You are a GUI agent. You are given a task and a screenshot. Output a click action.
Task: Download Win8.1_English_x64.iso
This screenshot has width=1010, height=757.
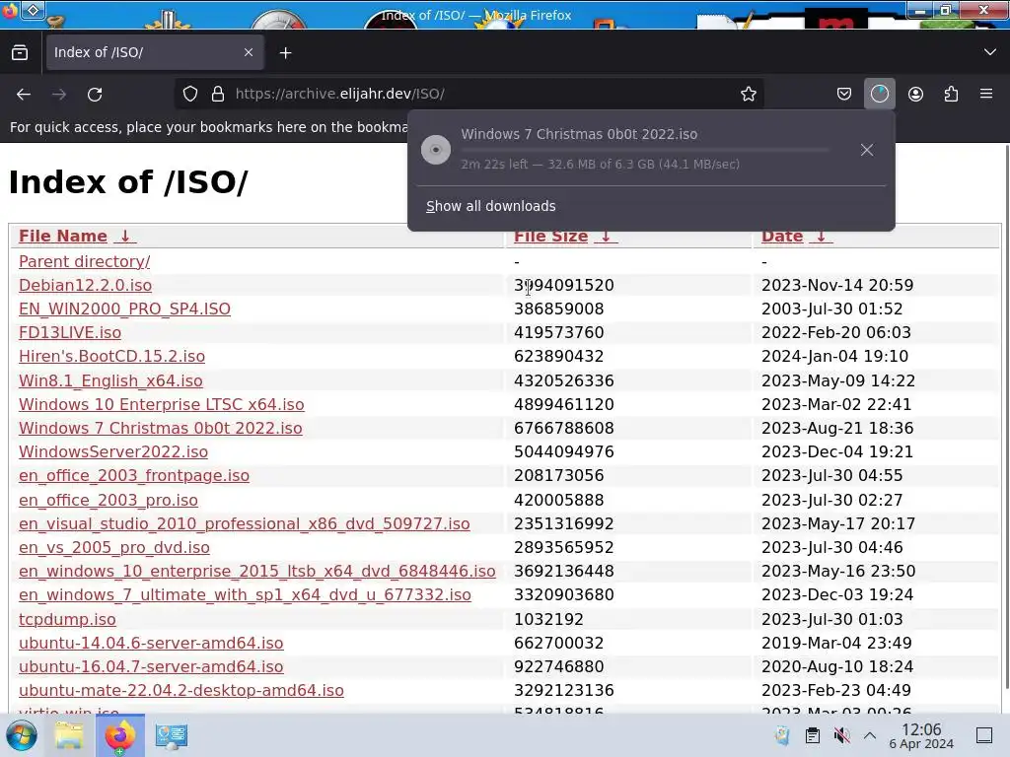110,381
